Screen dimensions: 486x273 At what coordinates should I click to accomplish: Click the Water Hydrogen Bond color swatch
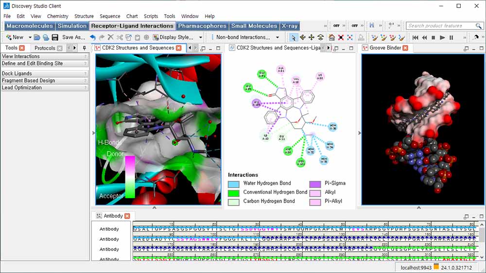tap(233, 184)
